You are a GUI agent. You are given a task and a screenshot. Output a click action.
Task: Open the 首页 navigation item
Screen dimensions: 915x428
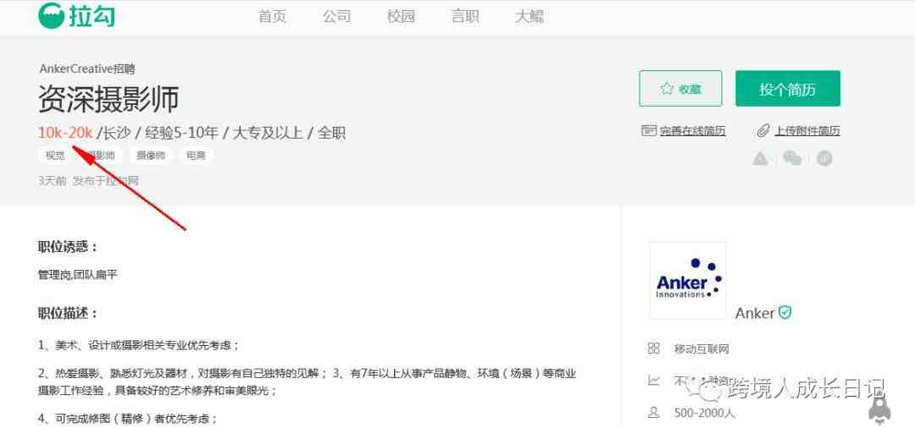[272, 16]
